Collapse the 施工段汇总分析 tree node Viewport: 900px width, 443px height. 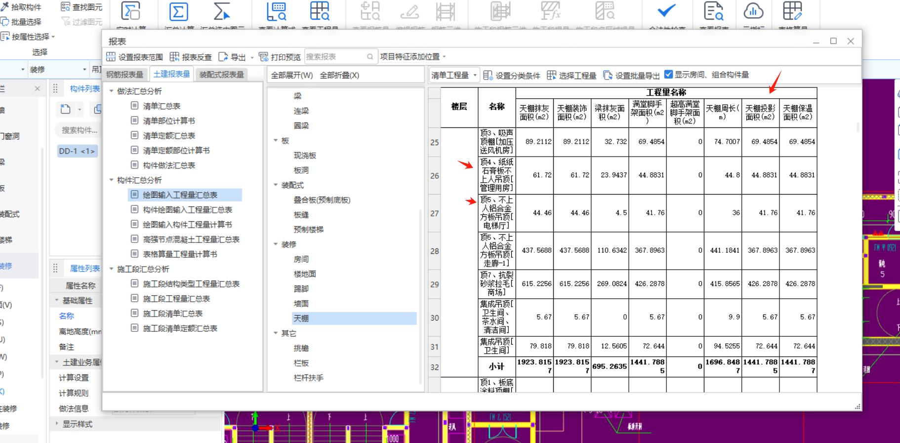tap(112, 269)
